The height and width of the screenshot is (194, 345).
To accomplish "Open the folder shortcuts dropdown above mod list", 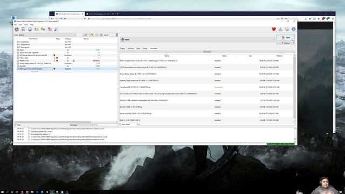I will tap(92, 35).
